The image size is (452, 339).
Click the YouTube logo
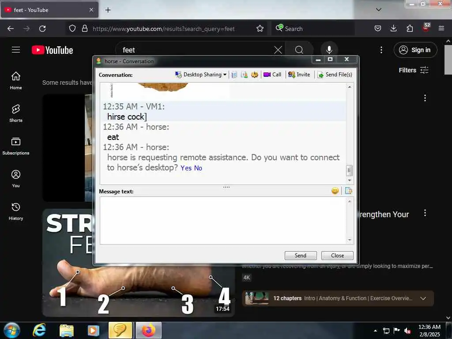click(x=52, y=50)
